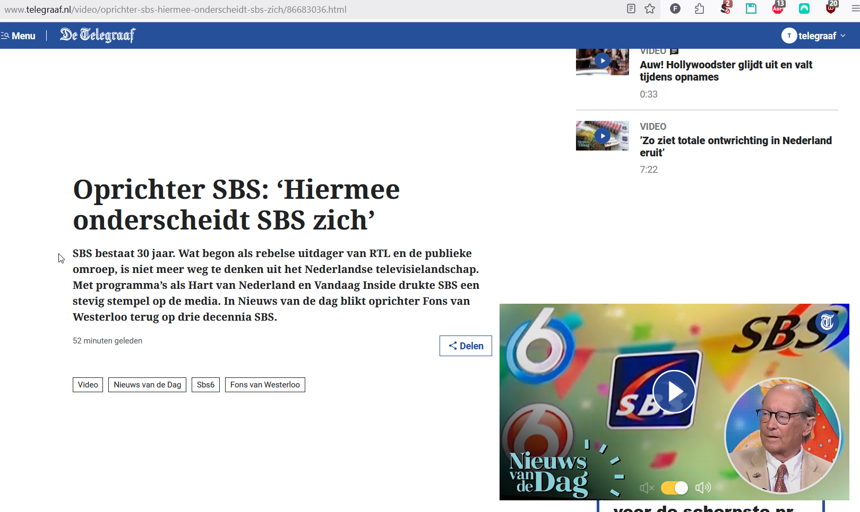This screenshot has width=860, height=512.
Task: Click the 'VIDEO' label above 'Zo ziet totale ontwrichting'
Action: [653, 127]
